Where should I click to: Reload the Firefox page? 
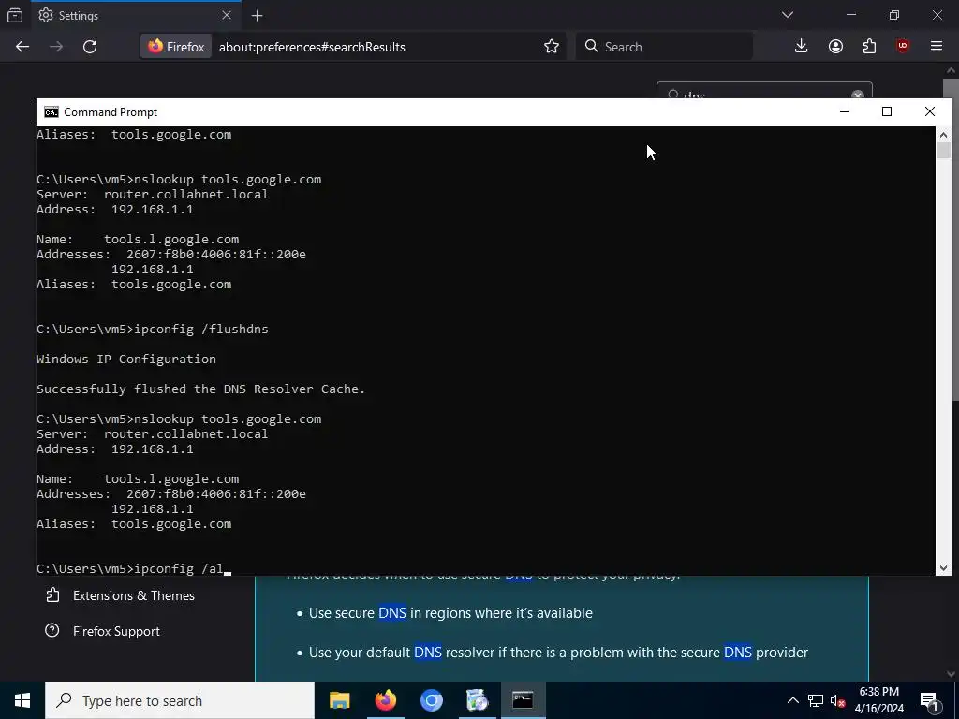pos(90,47)
